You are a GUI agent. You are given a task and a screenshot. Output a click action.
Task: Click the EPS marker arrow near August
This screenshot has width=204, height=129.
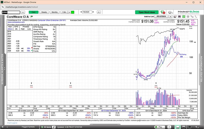(x=31, y=83)
